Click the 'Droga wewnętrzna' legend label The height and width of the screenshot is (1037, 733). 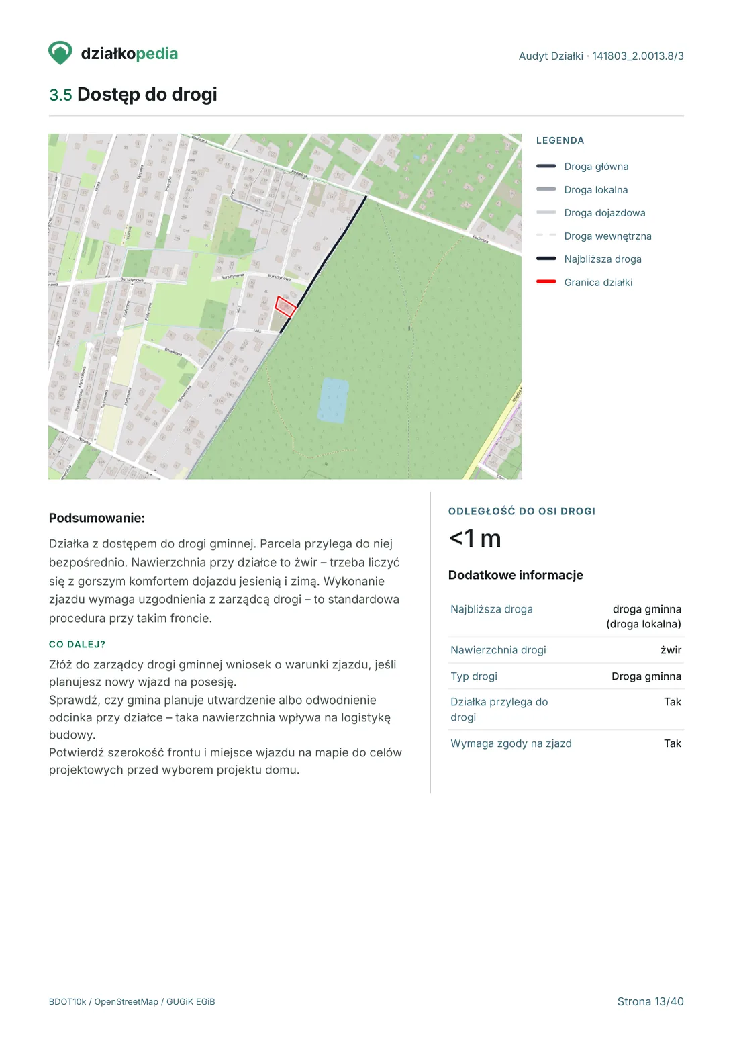click(607, 236)
